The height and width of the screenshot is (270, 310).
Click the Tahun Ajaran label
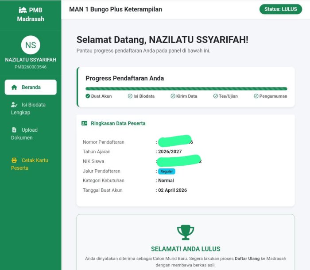click(97, 152)
